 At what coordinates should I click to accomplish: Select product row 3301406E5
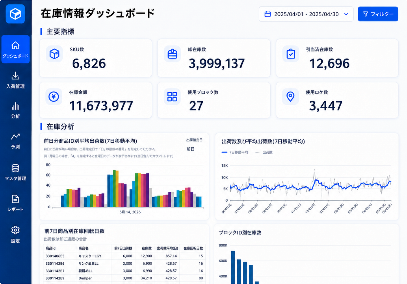[x=124, y=256]
